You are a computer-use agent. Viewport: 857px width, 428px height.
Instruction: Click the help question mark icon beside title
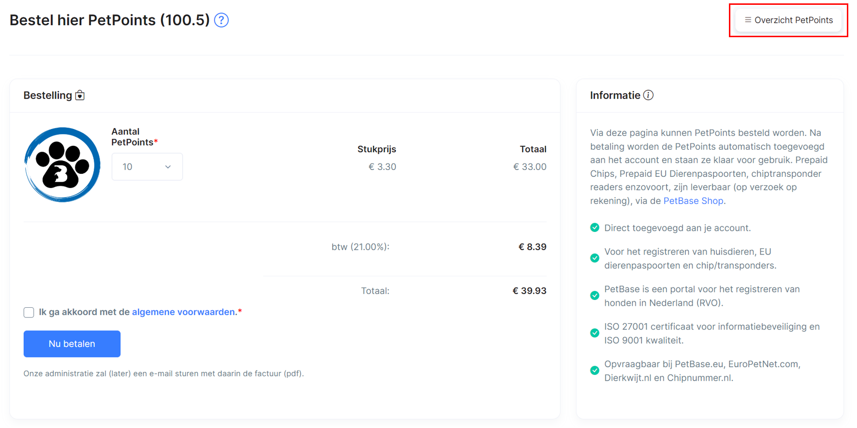coord(221,20)
